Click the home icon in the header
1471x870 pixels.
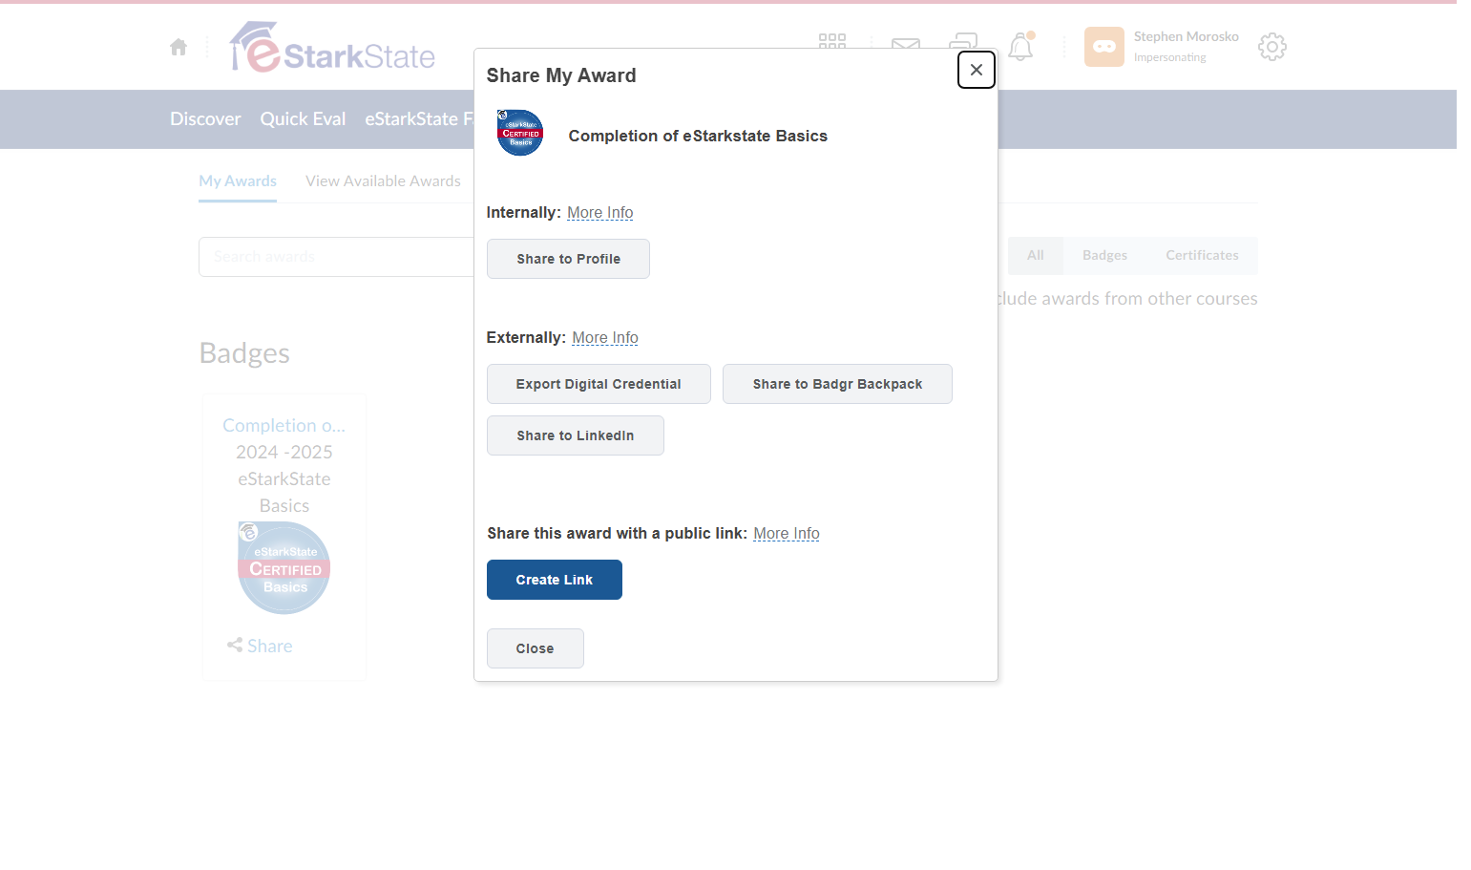tap(179, 47)
